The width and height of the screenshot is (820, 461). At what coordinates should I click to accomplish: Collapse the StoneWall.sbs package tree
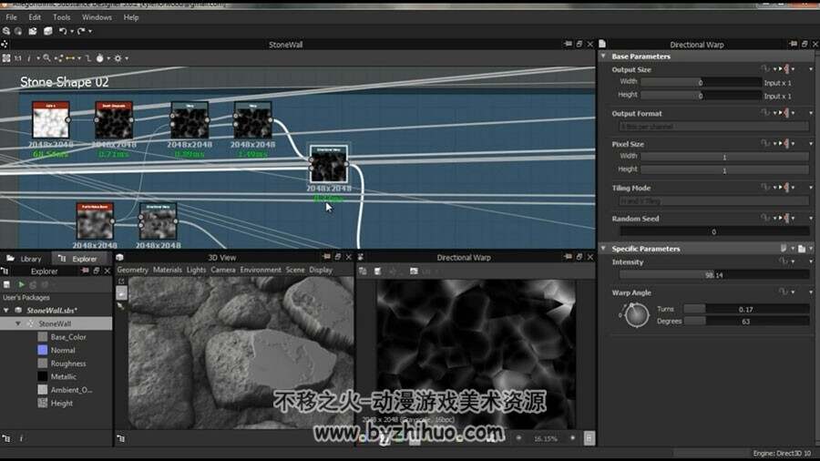click(6, 311)
